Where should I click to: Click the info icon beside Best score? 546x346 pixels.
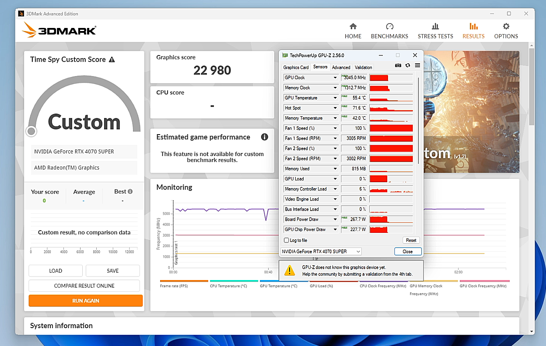[x=130, y=191]
